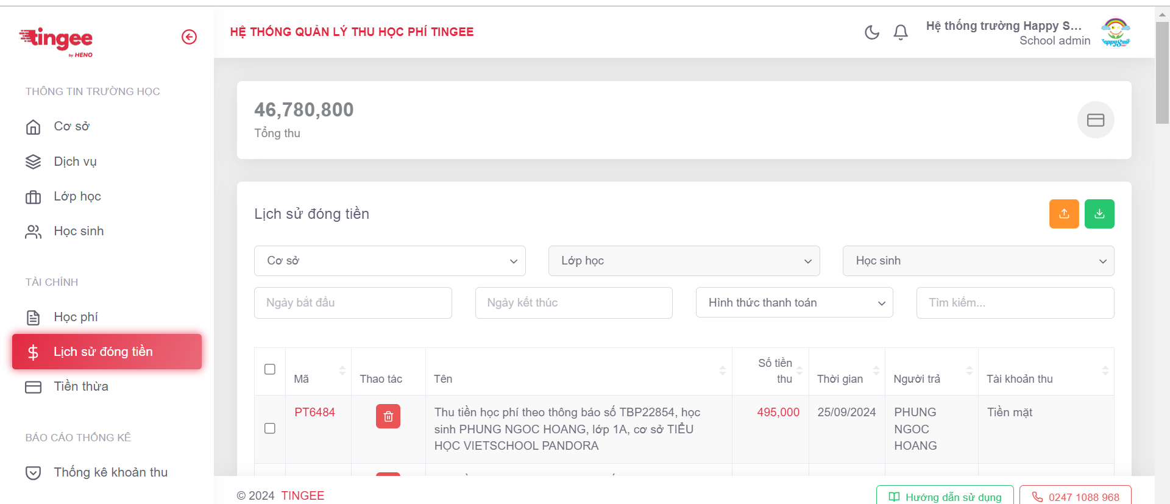Click the page vertical scrollbar
Viewport: 1170px width, 504px height.
coord(1162,73)
